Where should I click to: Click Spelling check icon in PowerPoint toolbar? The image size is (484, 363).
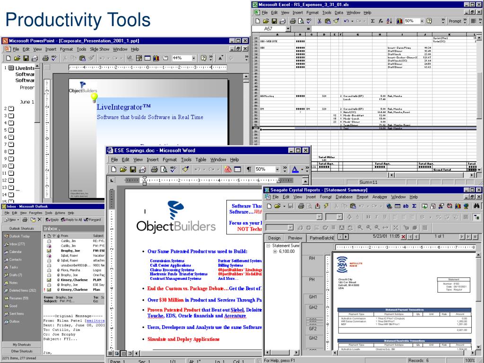click(x=54, y=58)
